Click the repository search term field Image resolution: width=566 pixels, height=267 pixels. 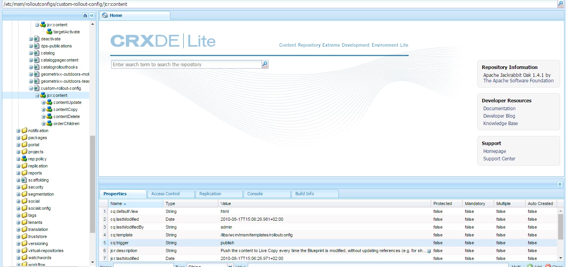point(187,64)
